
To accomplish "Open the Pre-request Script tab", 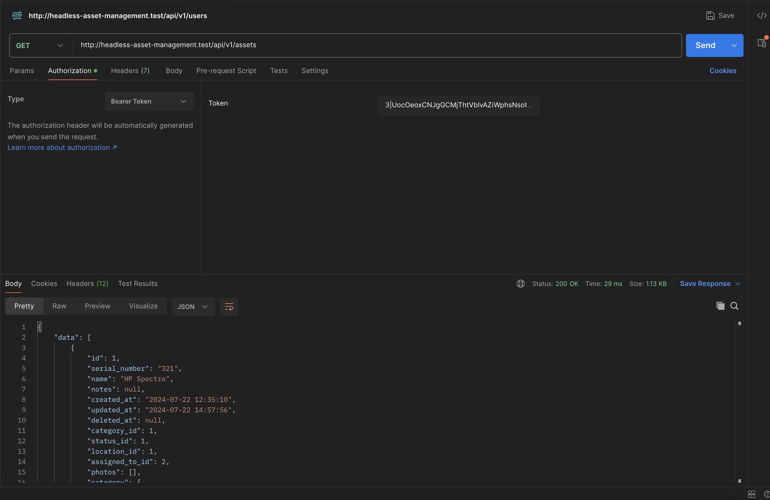I will pos(226,70).
